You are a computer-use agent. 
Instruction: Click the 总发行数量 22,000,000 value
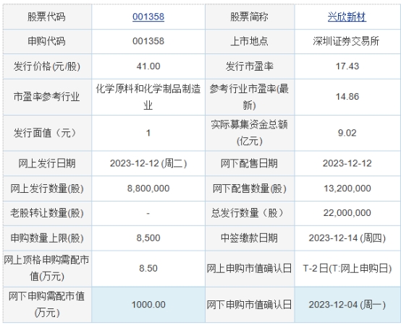(347, 213)
